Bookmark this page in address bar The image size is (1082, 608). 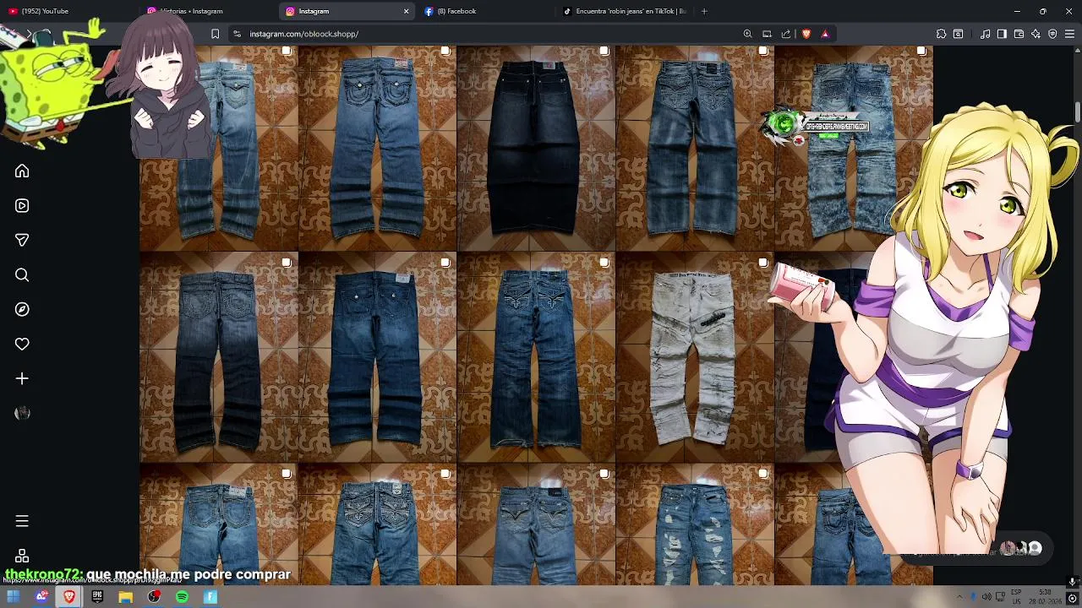[x=215, y=34]
